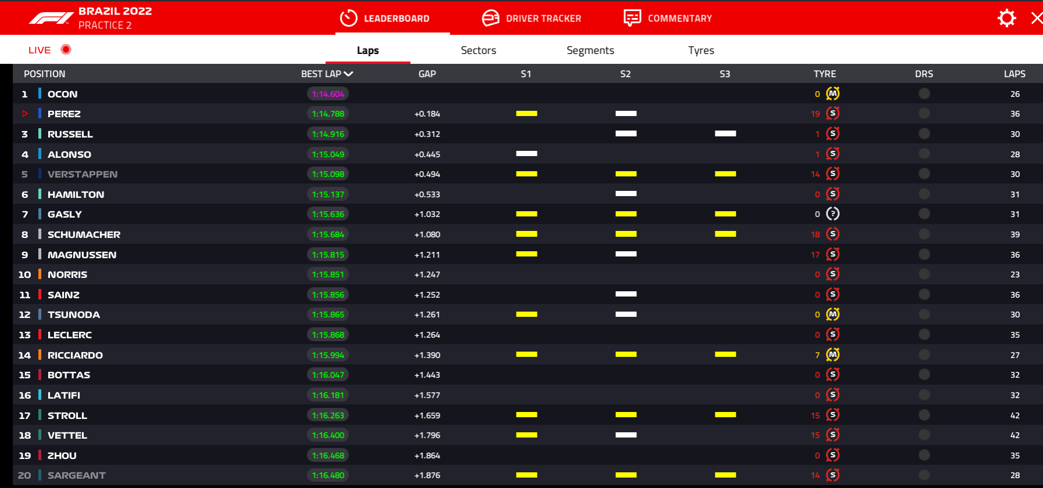
Task: Switch to the Commentary view
Action: tap(668, 18)
